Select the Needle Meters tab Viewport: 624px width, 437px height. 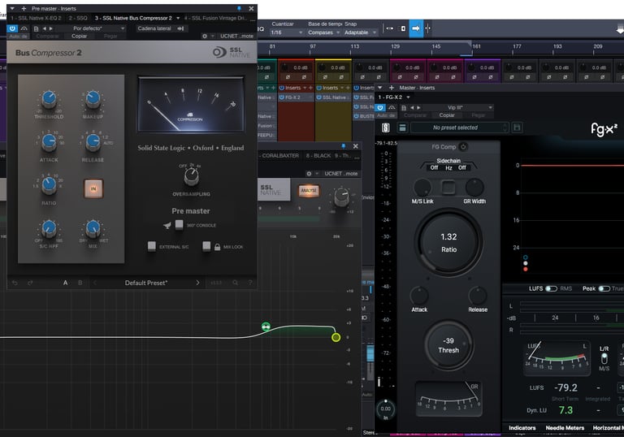click(x=566, y=428)
